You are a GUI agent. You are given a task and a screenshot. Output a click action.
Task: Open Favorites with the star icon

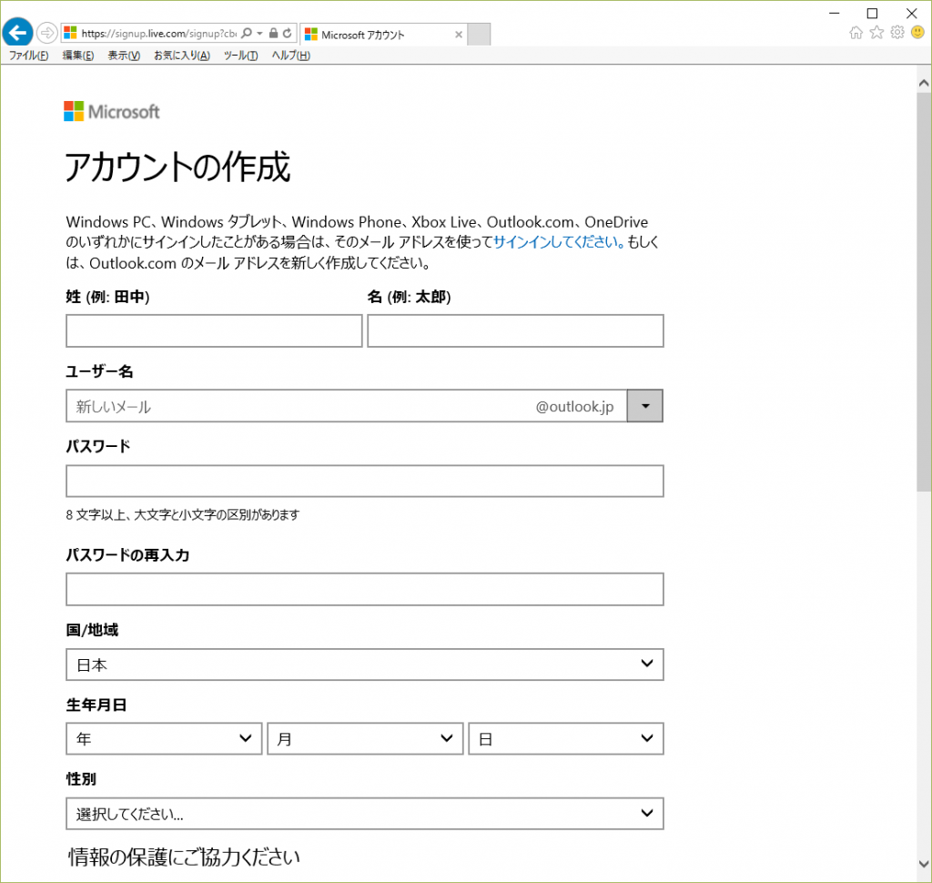(876, 33)
